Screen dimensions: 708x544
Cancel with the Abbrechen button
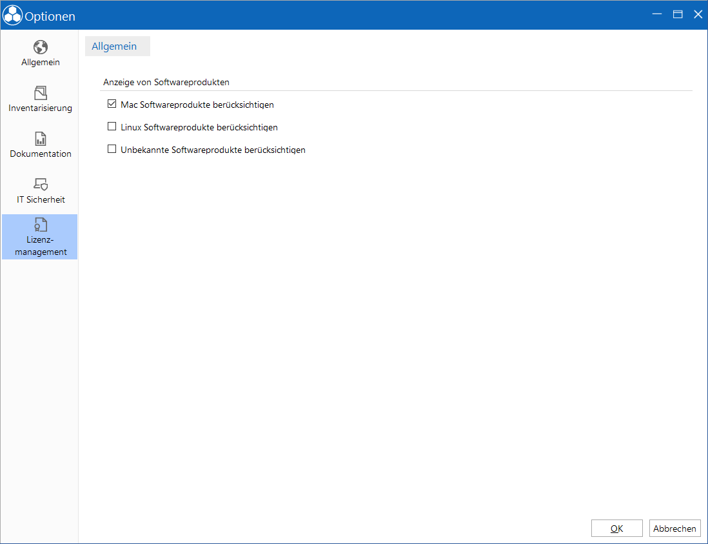(x=674, y=528)
